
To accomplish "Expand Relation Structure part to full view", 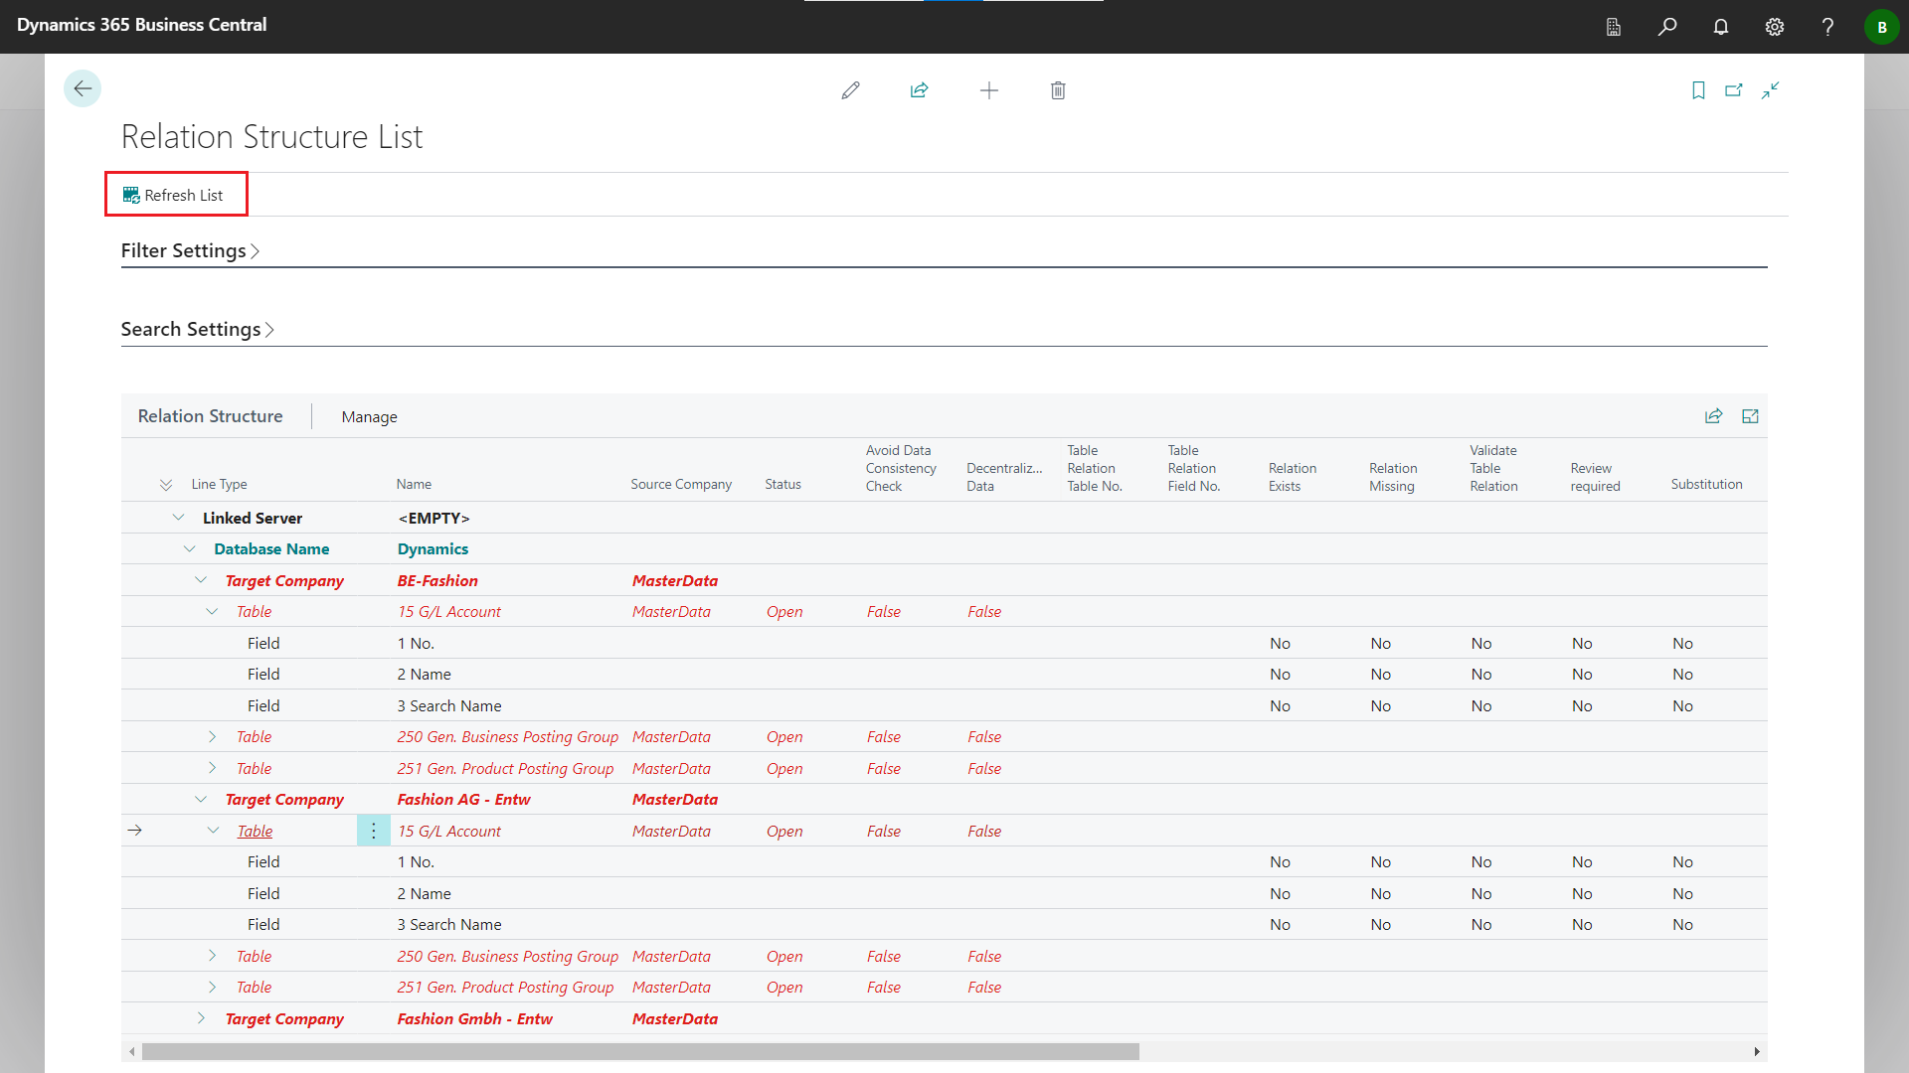I will [x=1750, y=416].
